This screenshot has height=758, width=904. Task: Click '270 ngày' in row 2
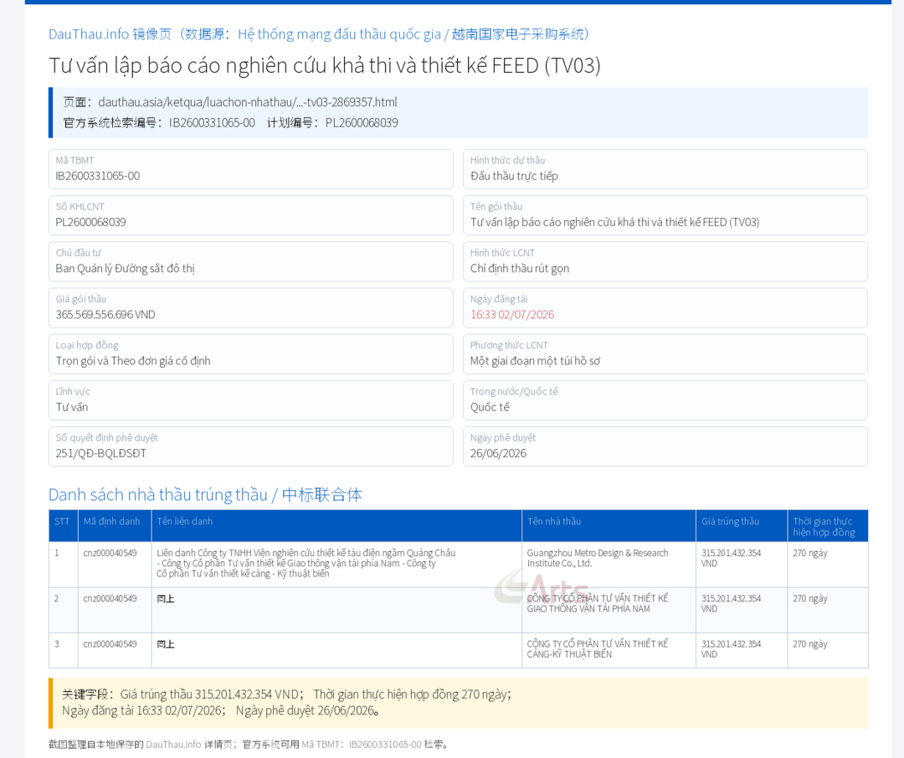(810, 598)
